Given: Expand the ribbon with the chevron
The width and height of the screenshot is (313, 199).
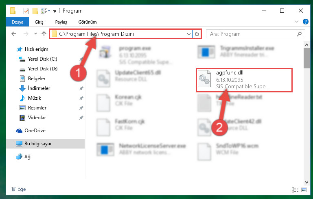Looking at the screenshot, I should click(297, 22).
